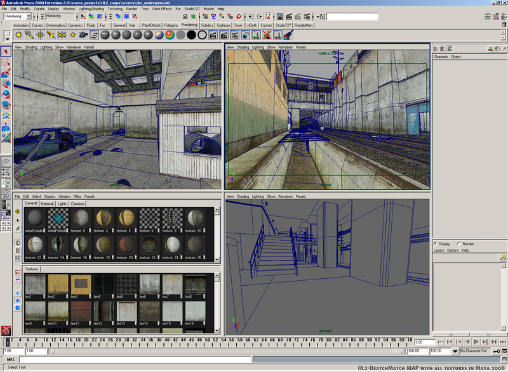Switch to the Polygons shelf tab
508x372 pixels.
(x=171, y=25)
